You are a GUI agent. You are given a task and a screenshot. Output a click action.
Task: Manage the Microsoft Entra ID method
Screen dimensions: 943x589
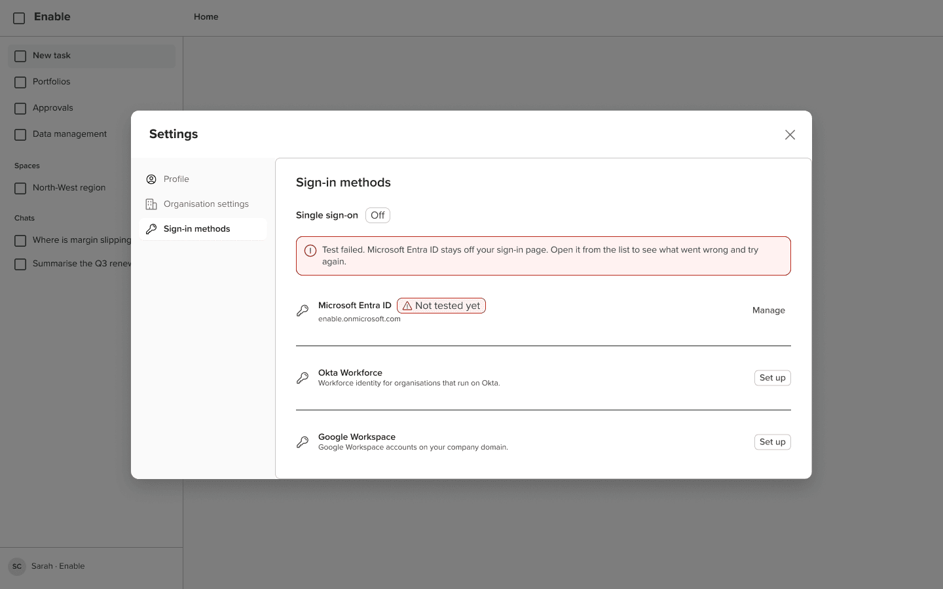(x=768, y=311)
